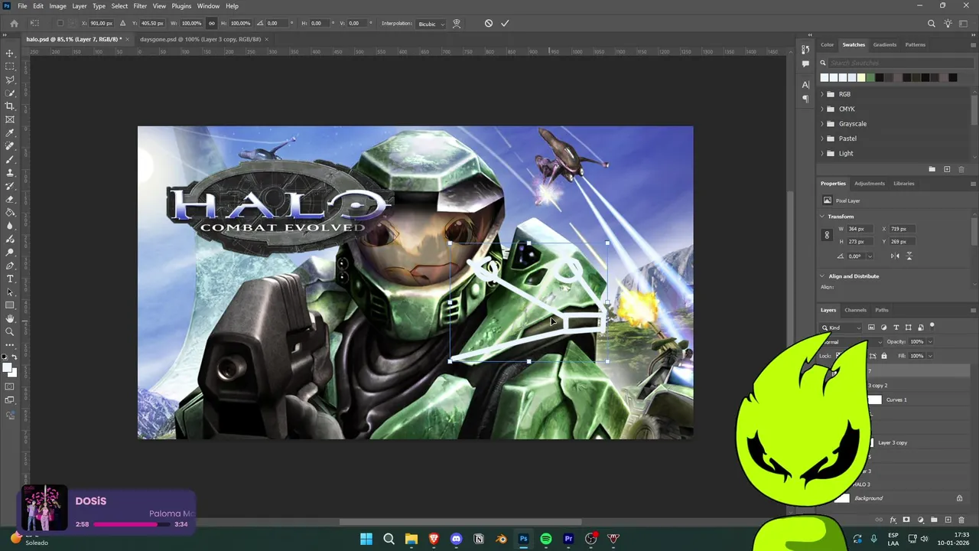Open the History panel icon
This screenshot has height=551, width=979.
805,49
